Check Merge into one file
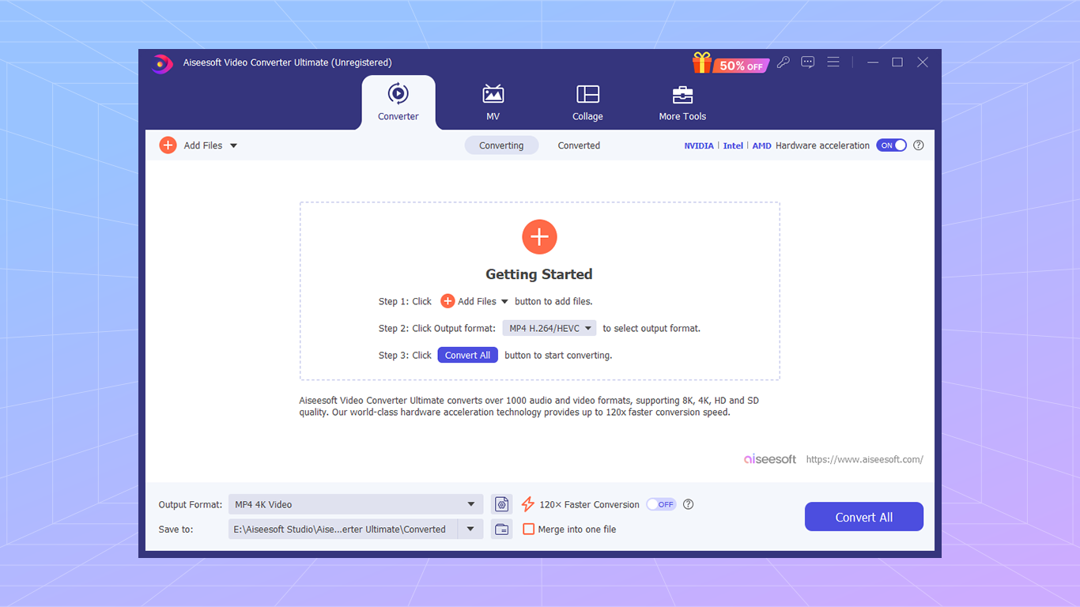The image size is (1080, 607). (528, 529)
